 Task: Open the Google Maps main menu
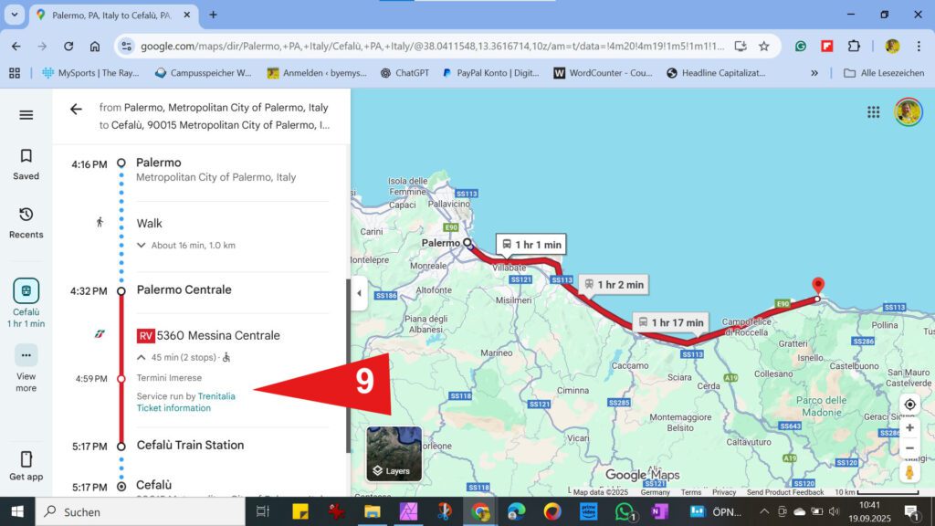(26, 115)
